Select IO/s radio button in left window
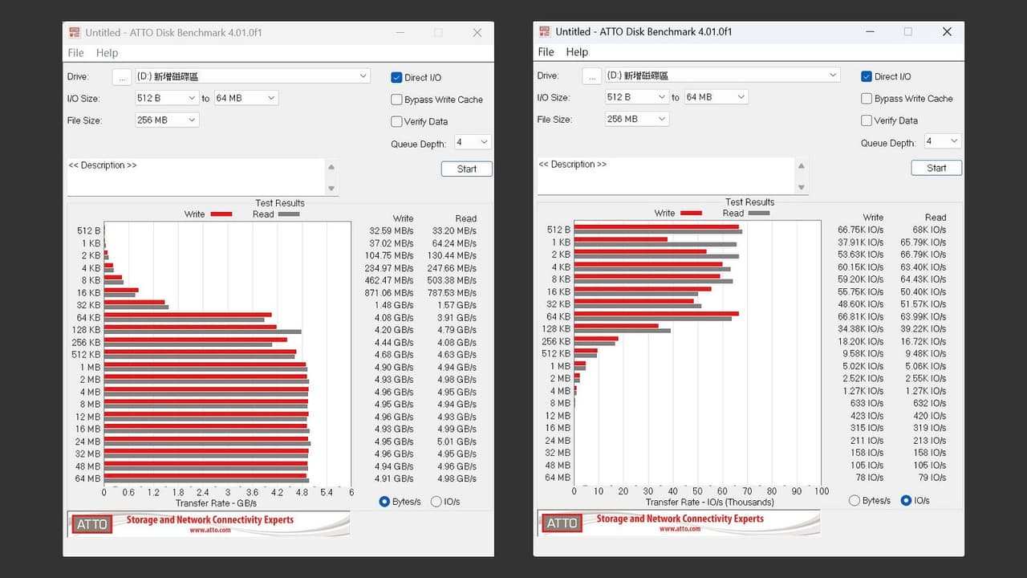Screen dimensions: 1027x578 coord(436,502)
